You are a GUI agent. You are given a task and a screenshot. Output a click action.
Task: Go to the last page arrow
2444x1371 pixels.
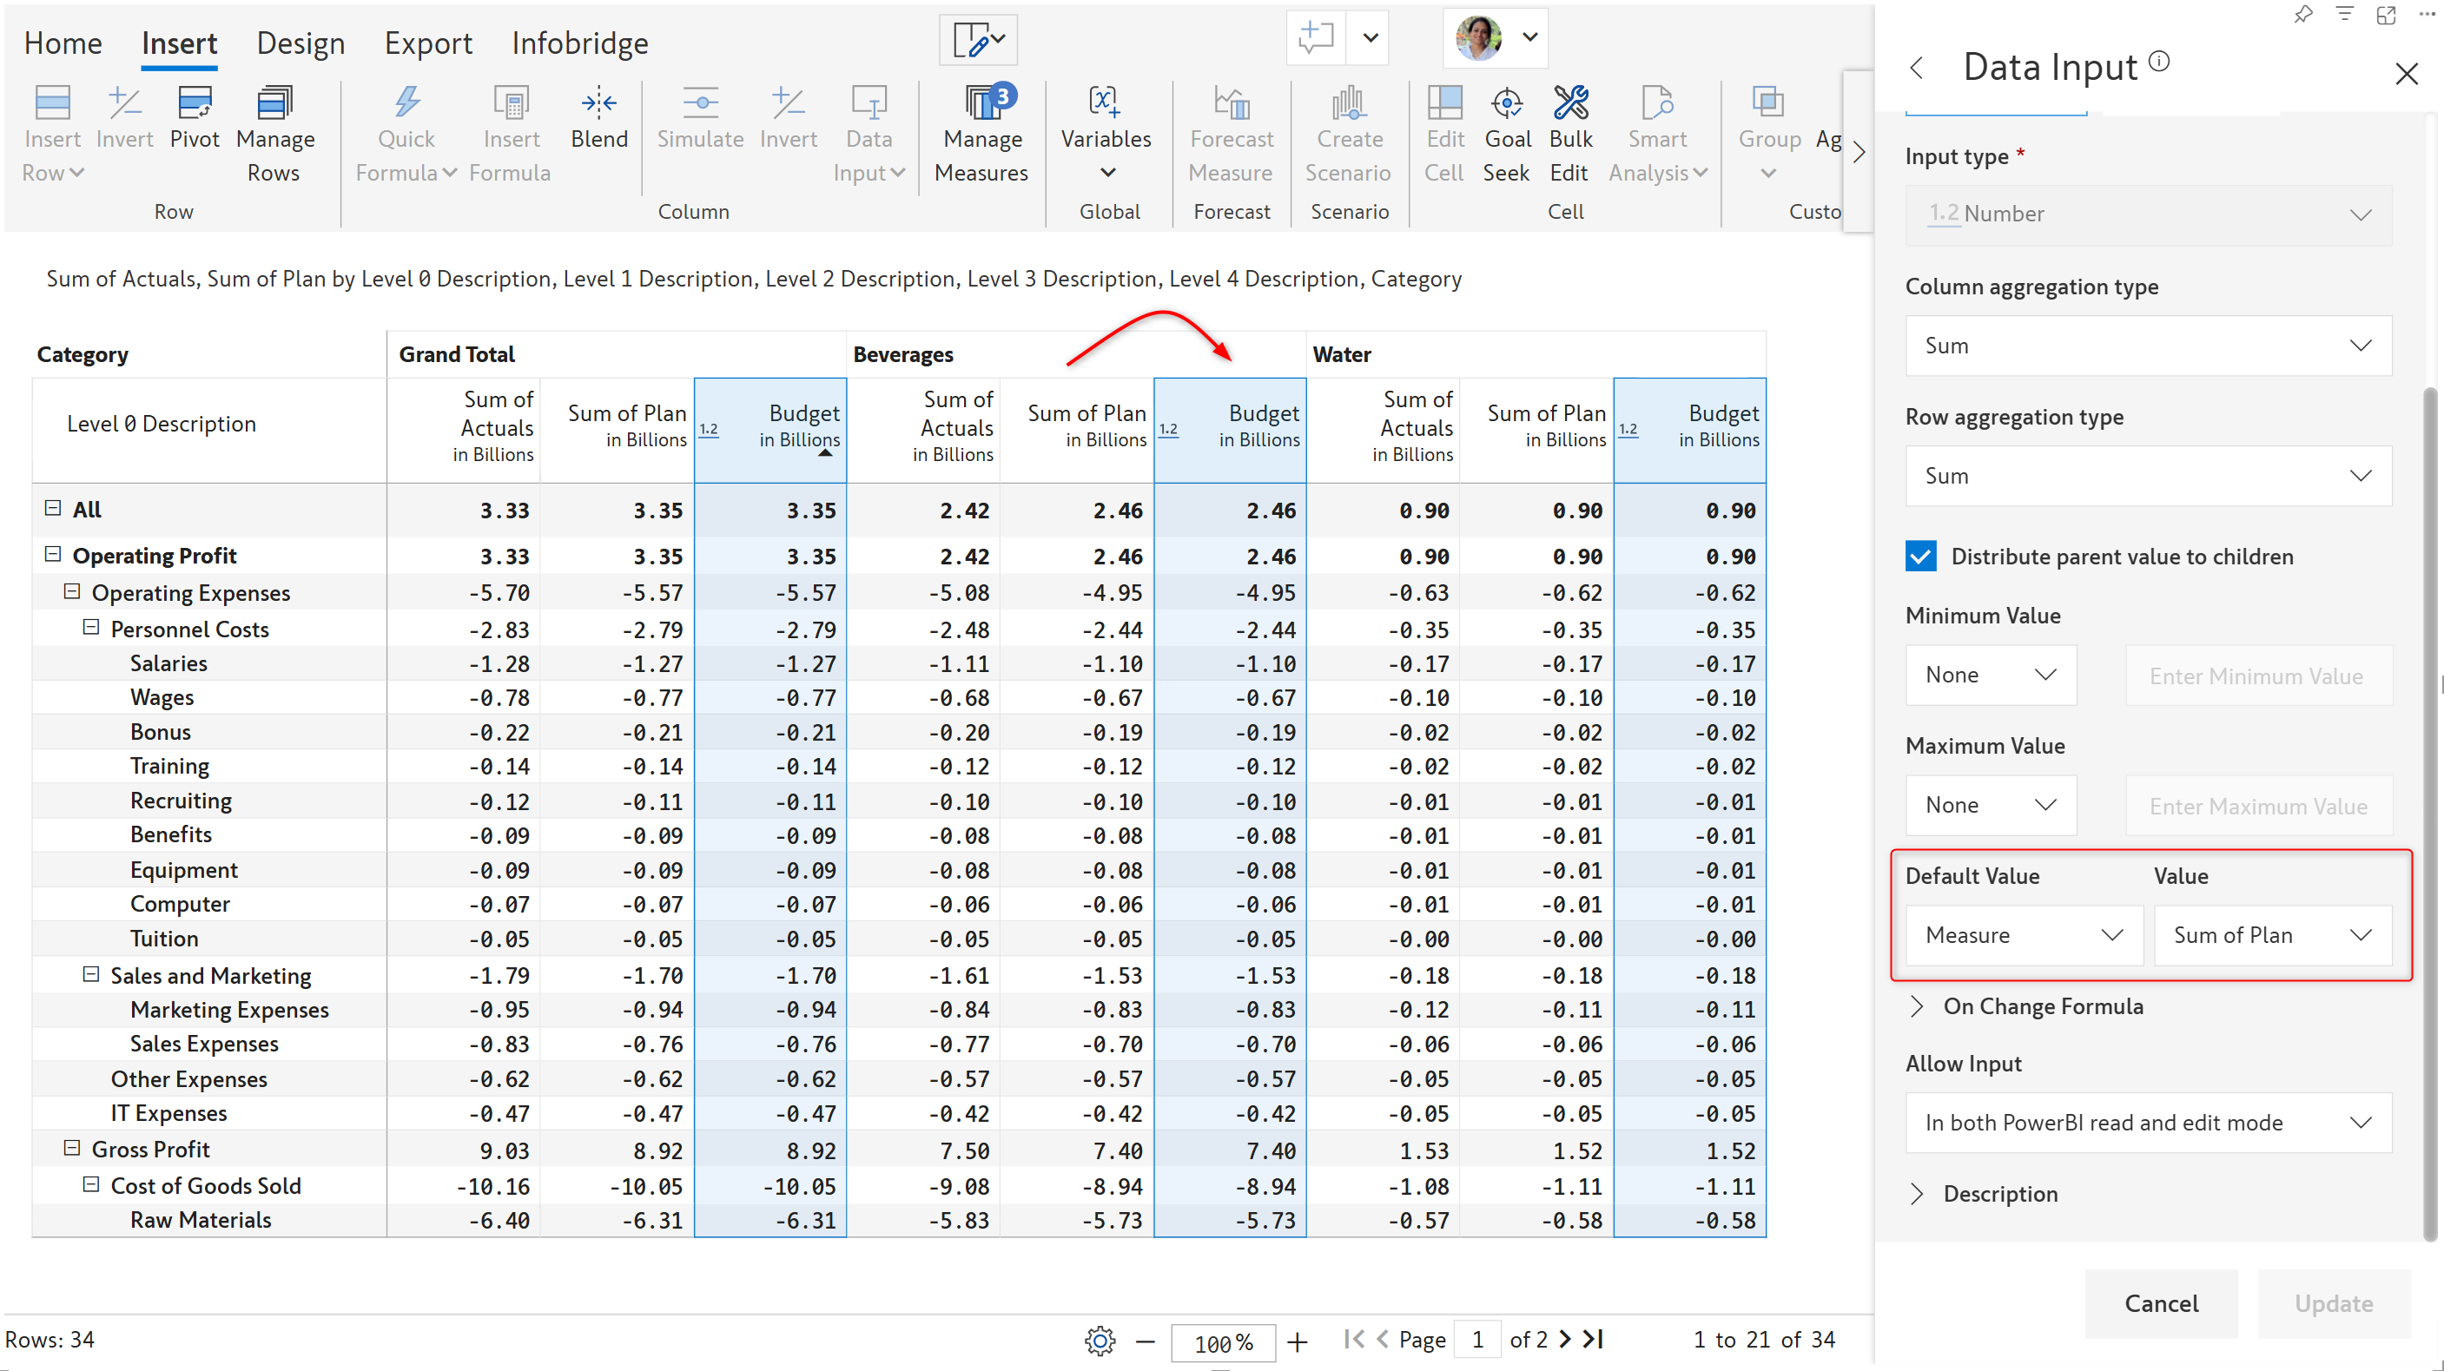(1594, 1339)
